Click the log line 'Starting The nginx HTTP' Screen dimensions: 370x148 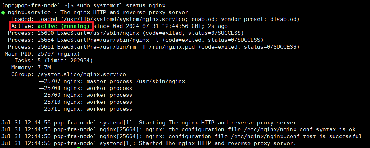coord(154,123)
